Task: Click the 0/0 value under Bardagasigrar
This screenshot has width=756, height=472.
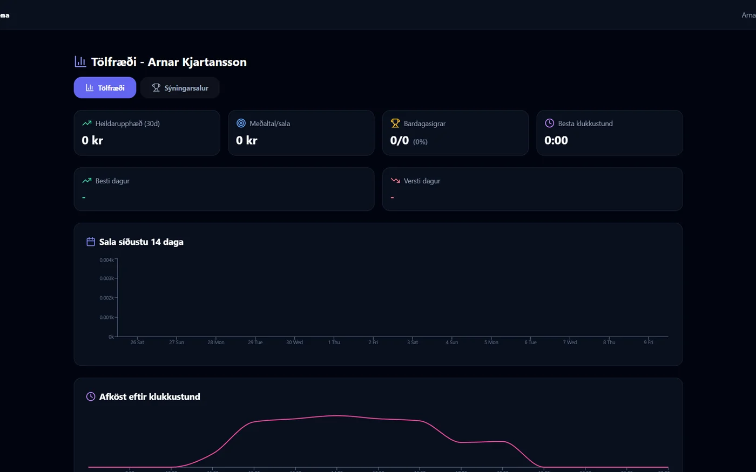Action: [400, 141]
